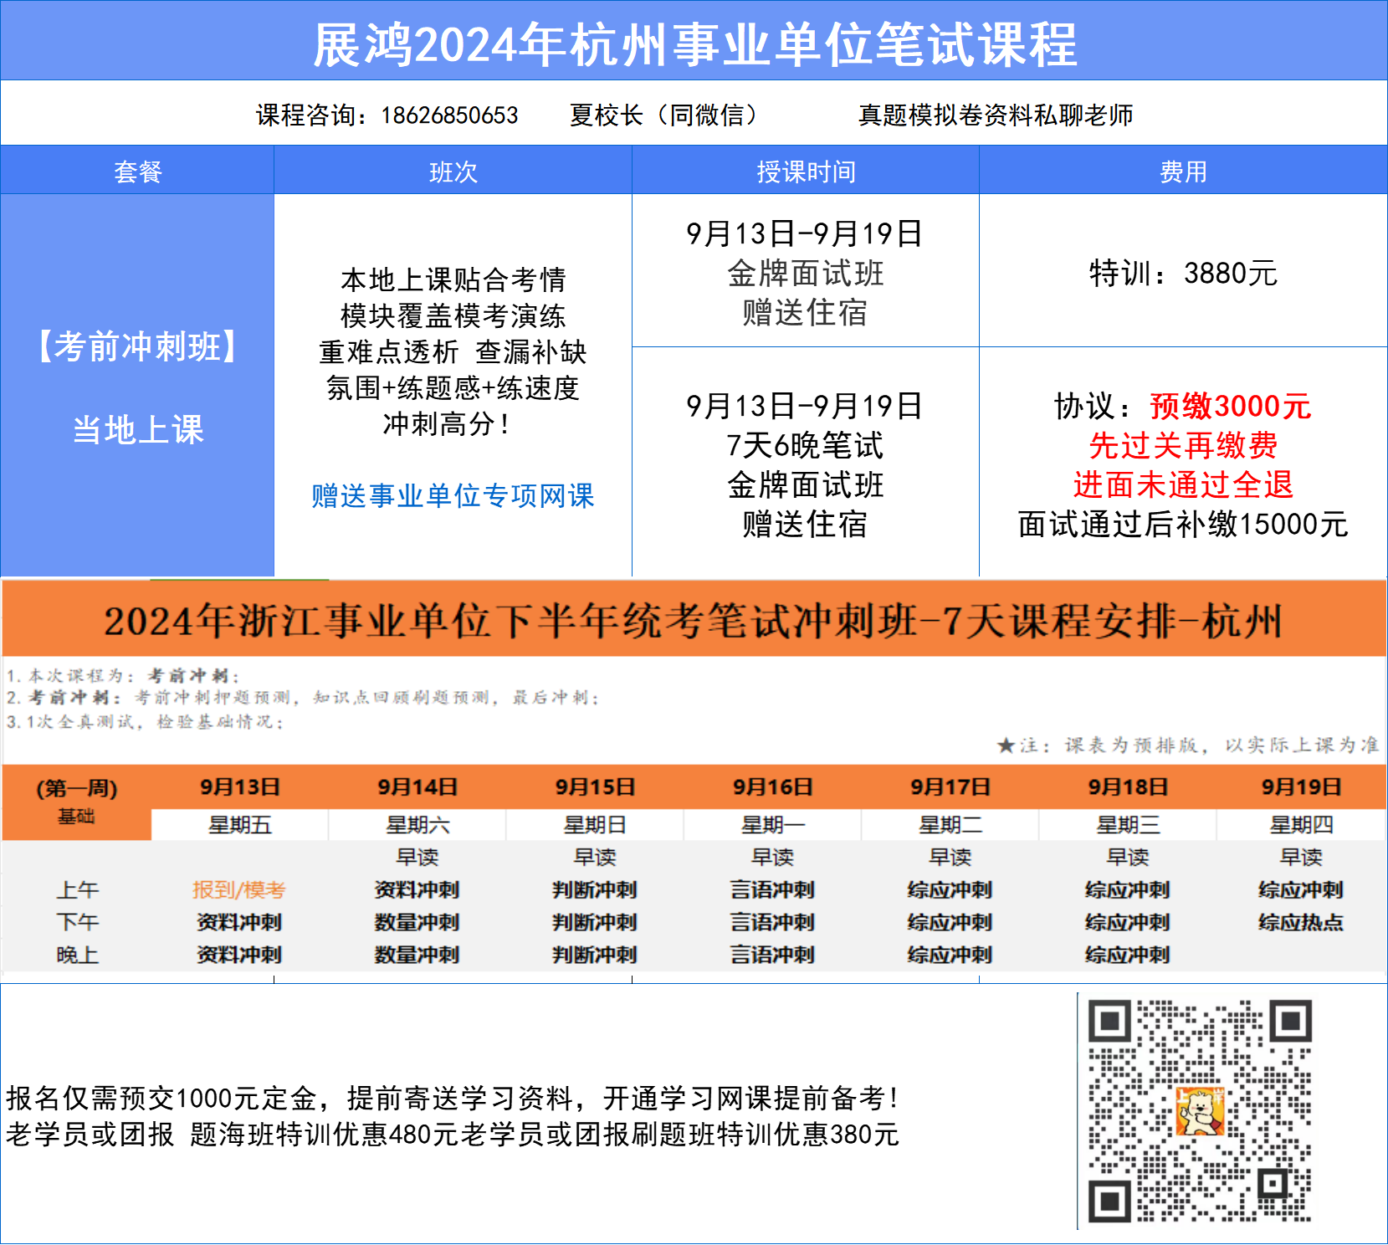Click 9月16日 morning 言语冲刺 cell
This screenshot has height=1245, width=1388.
[x=772, y=889]
